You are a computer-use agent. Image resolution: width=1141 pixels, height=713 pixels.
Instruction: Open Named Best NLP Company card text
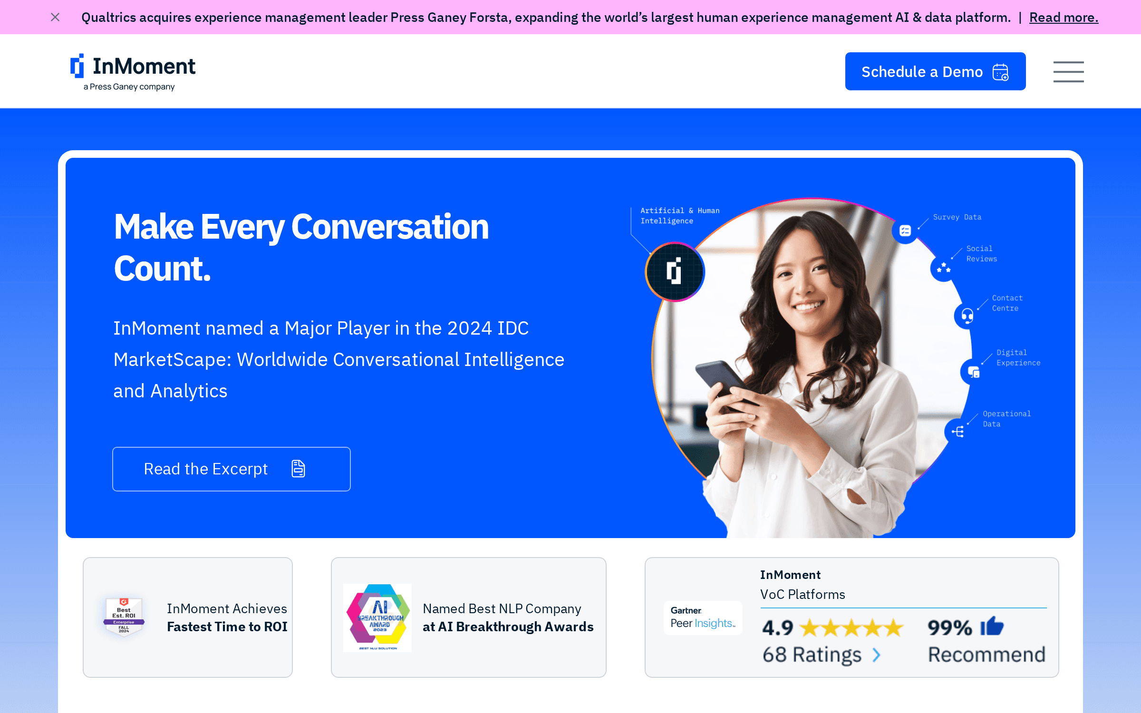click(508, 617)
